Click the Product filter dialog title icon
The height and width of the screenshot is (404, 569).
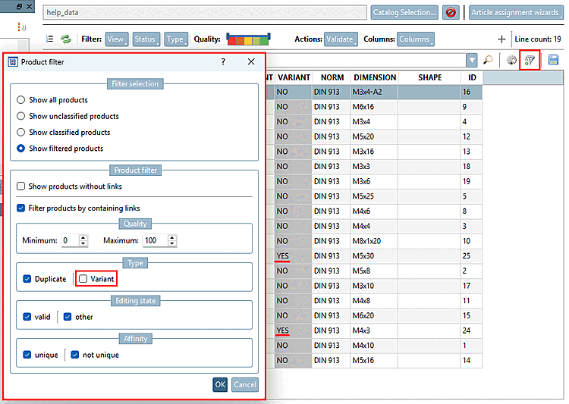tap(13, 62)
